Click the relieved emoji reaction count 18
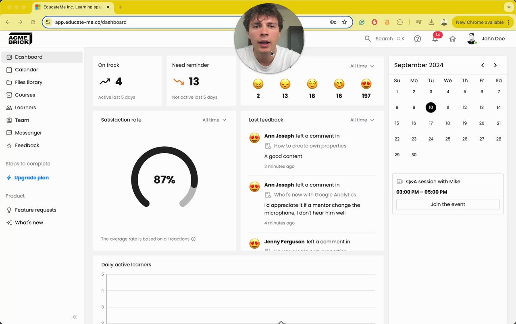 [312, 89]
